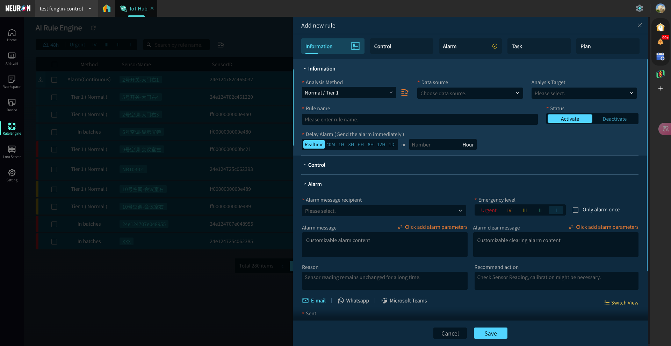This screenshot has width=671, height=346.
Task: Toggle the select-all checkbox in table header
Action: tap(54, 65)
